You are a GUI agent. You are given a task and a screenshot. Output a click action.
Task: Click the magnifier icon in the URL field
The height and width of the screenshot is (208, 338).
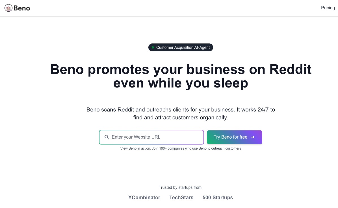pos(107,137)
